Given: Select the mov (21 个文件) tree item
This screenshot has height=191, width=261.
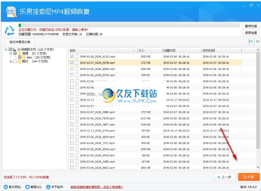Looking at the screenshot, I should [x=38, y=57].
